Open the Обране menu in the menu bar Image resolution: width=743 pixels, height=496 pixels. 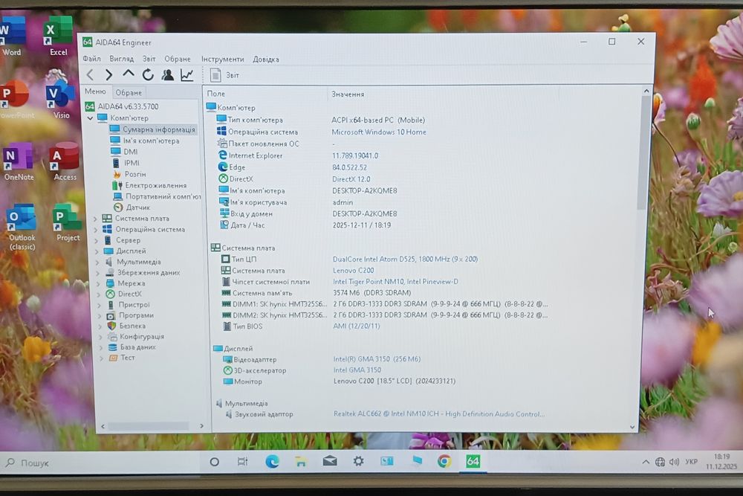178,59
